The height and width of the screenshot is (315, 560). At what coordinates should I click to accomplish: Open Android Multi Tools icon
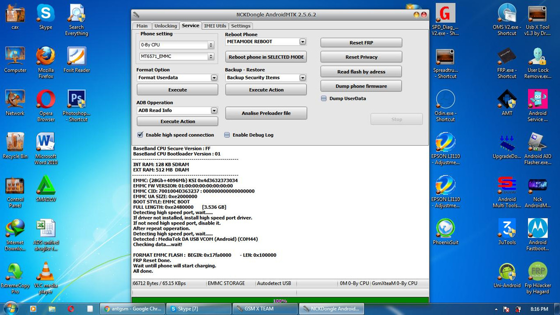click(507, 192)
